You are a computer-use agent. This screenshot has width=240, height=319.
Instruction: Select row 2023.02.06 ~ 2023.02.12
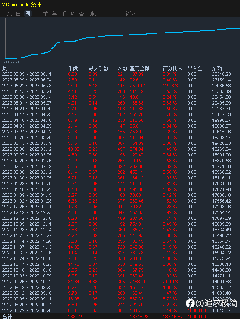point(120,172)
